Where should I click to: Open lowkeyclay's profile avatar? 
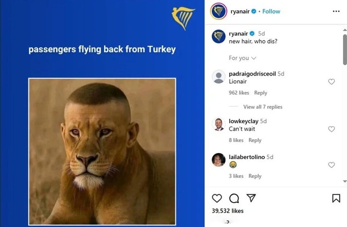[x=218, y=125]
